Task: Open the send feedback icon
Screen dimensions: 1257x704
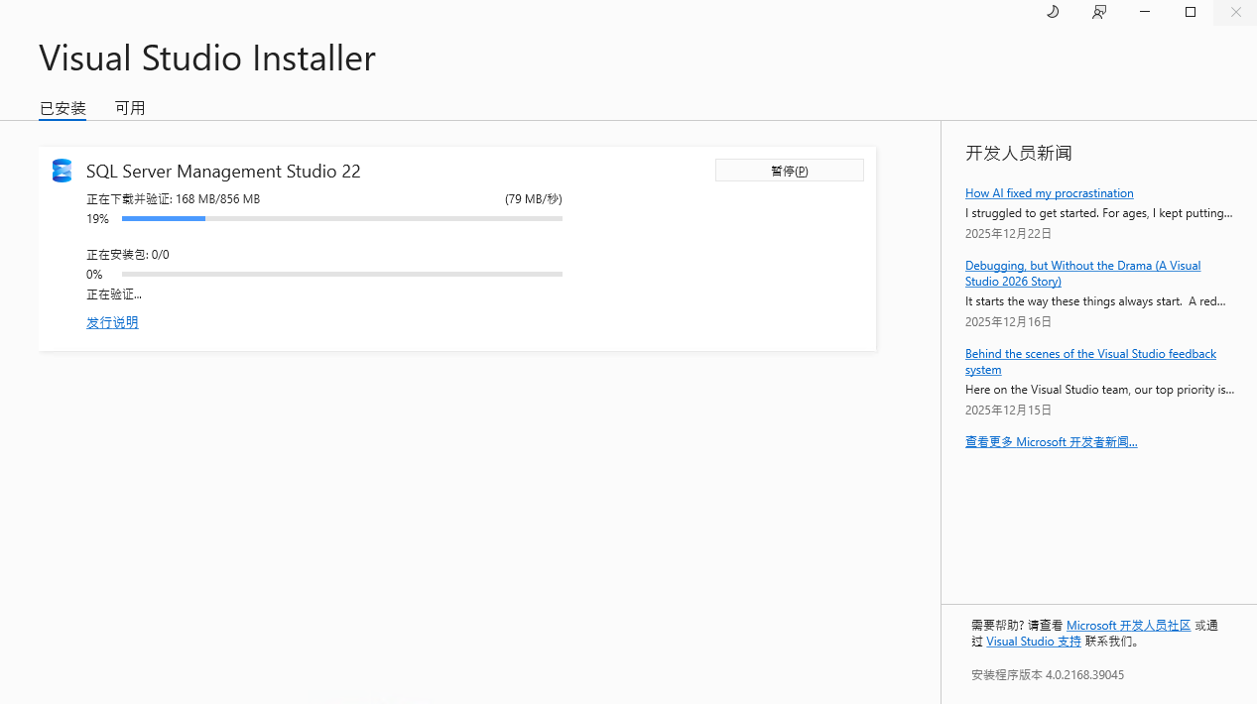Action: [1099, 12]
